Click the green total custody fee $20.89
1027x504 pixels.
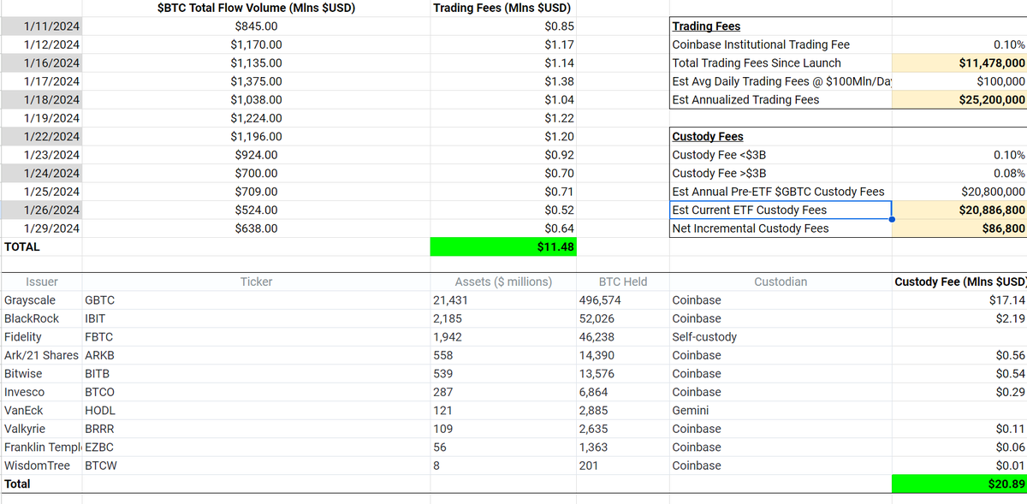point(959,483)
